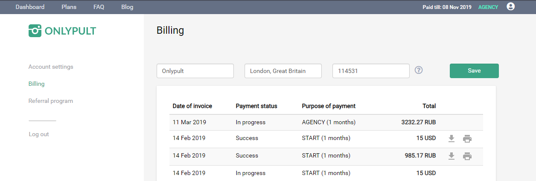The height and width of the screenshot is (181, 536).
Task: Select Billing in the sidebar
Action: [x=36, y=84]
